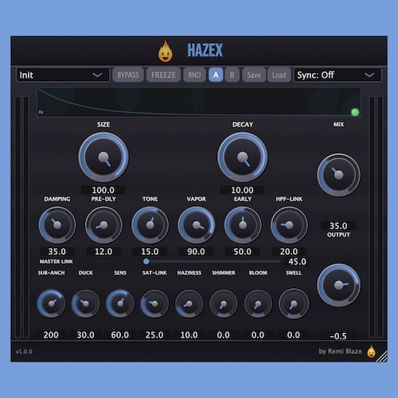The width and height of the screenshot is (398, 398).
Task: Click the PRE-DLY knob
Action: [x=103, y=225]
